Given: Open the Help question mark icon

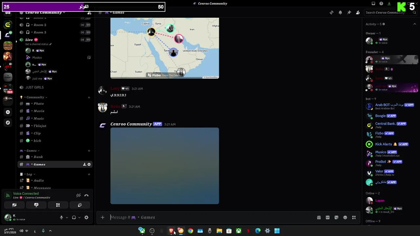Looking at the screenshot, I should (x=381, y=4).
